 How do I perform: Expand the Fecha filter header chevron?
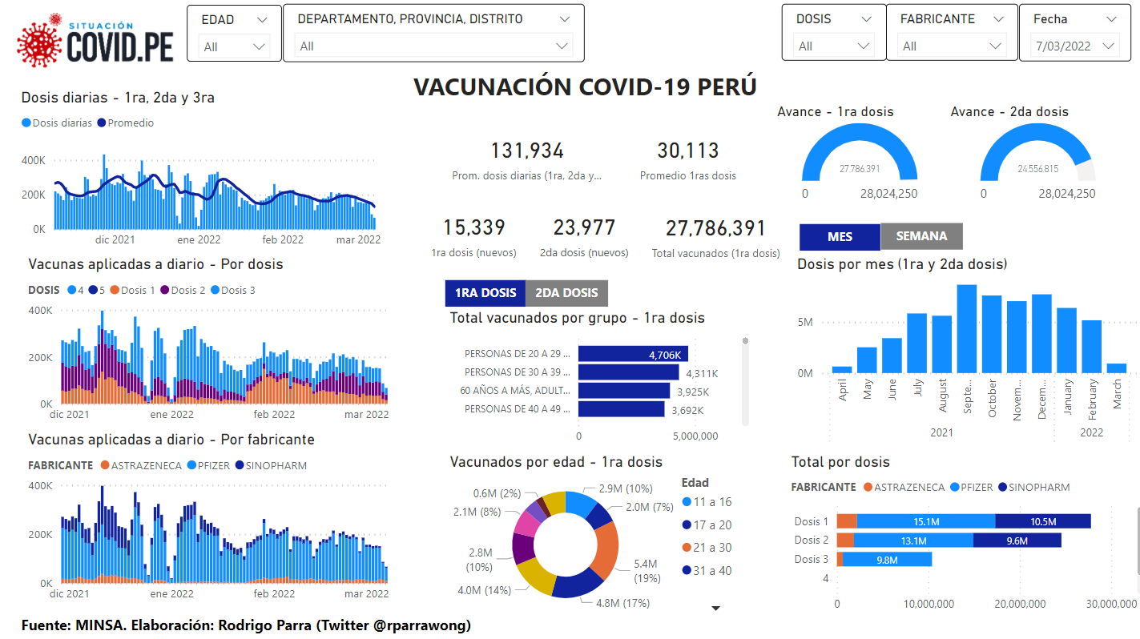coord(1111,19)
